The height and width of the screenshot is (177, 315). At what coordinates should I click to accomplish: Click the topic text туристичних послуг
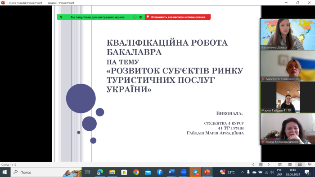[x=161, y=80]
